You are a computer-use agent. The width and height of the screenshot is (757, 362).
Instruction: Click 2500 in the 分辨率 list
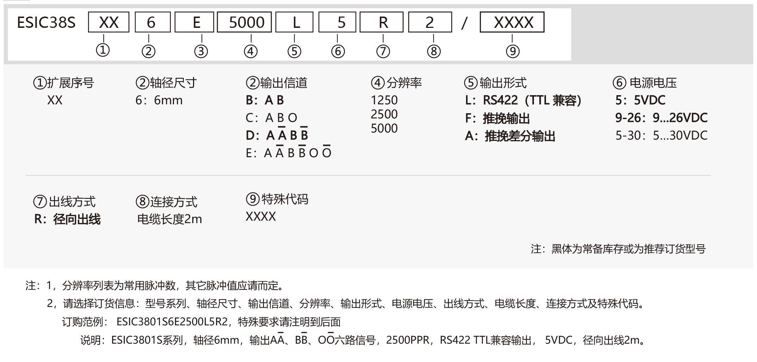coord(384,114)
